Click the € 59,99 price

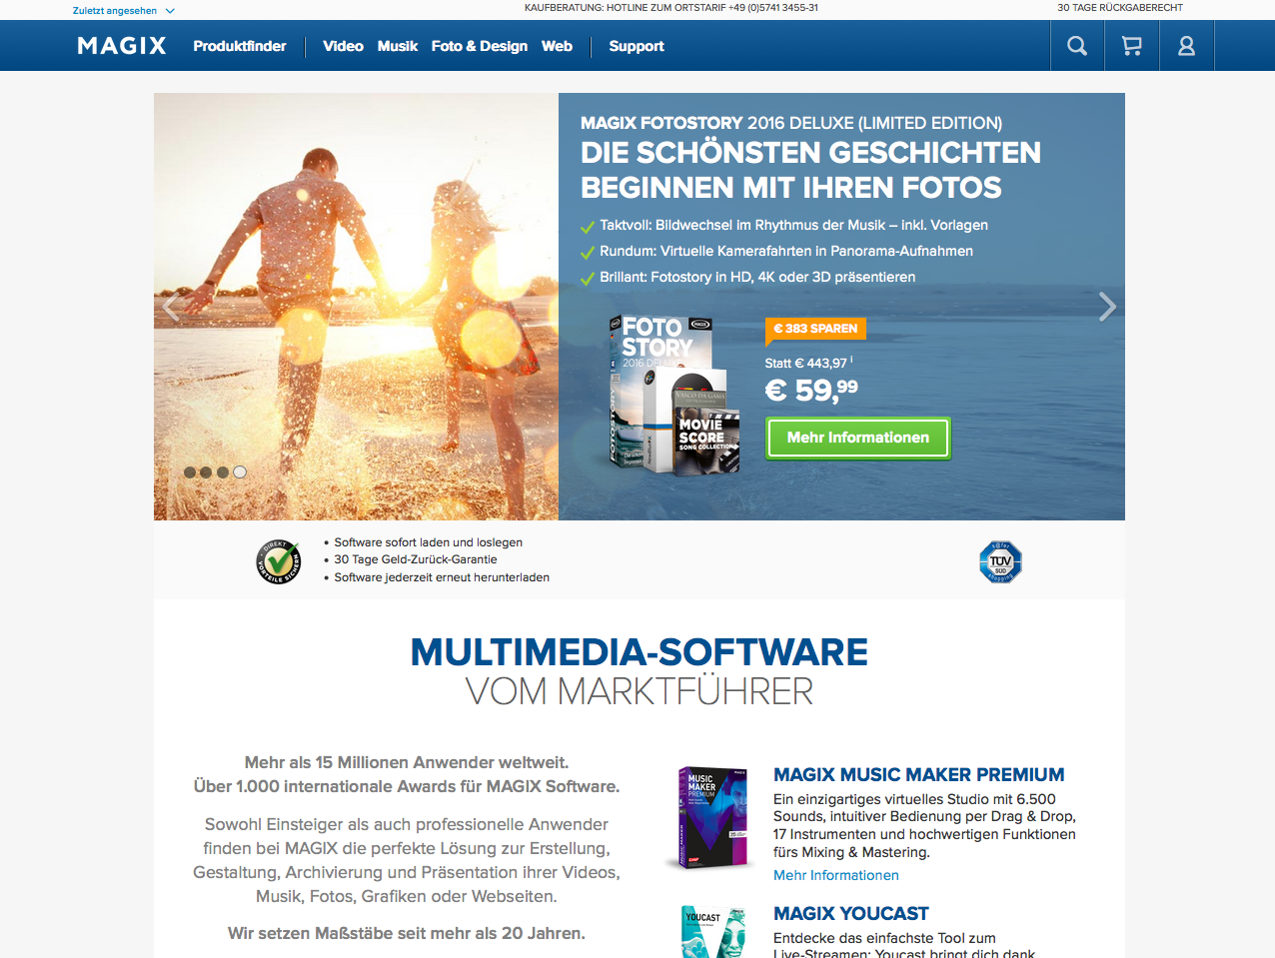[811, 390]
